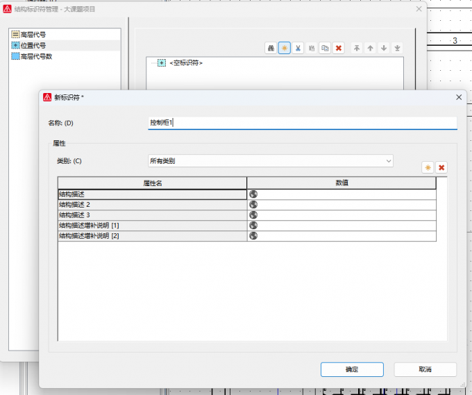Click the binoculars find icon in toolbar
This screenshot has height=395, width=472.
point(271,48)
